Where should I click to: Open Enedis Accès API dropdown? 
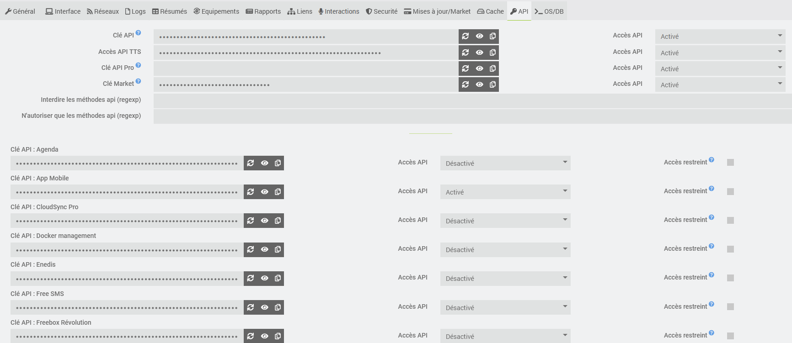point(505,278)
